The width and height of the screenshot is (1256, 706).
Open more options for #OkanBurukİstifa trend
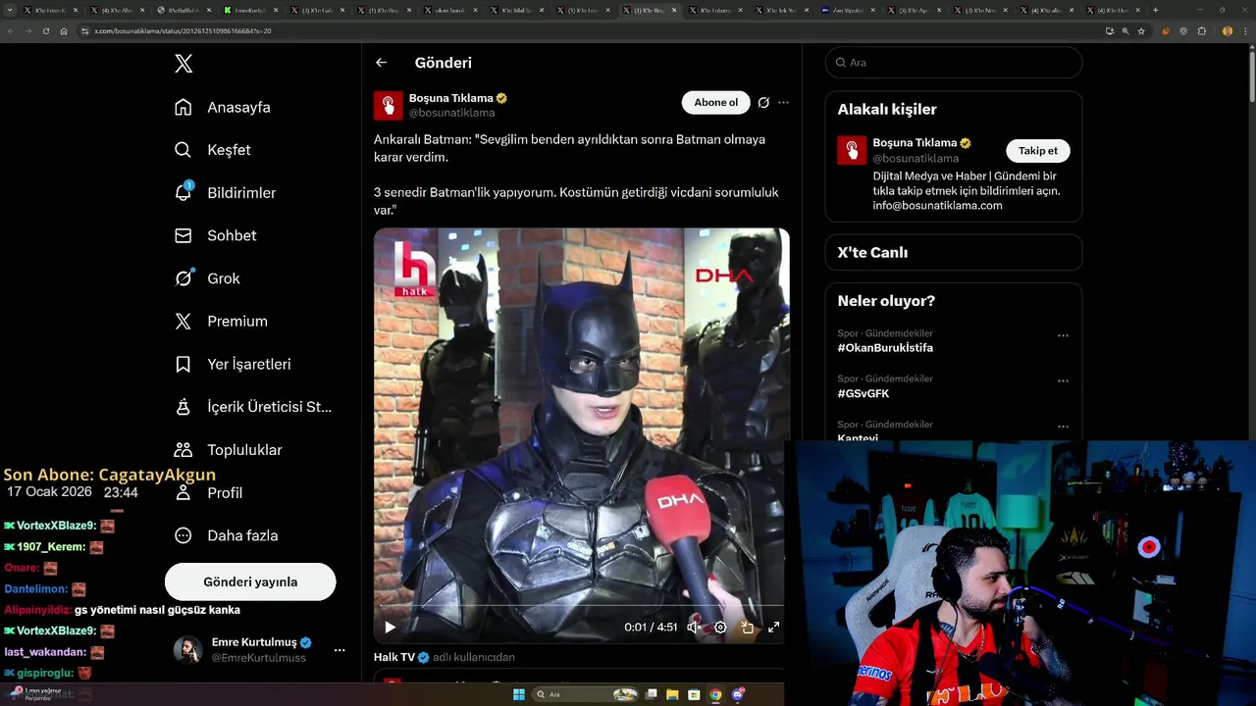point(1063,335)
